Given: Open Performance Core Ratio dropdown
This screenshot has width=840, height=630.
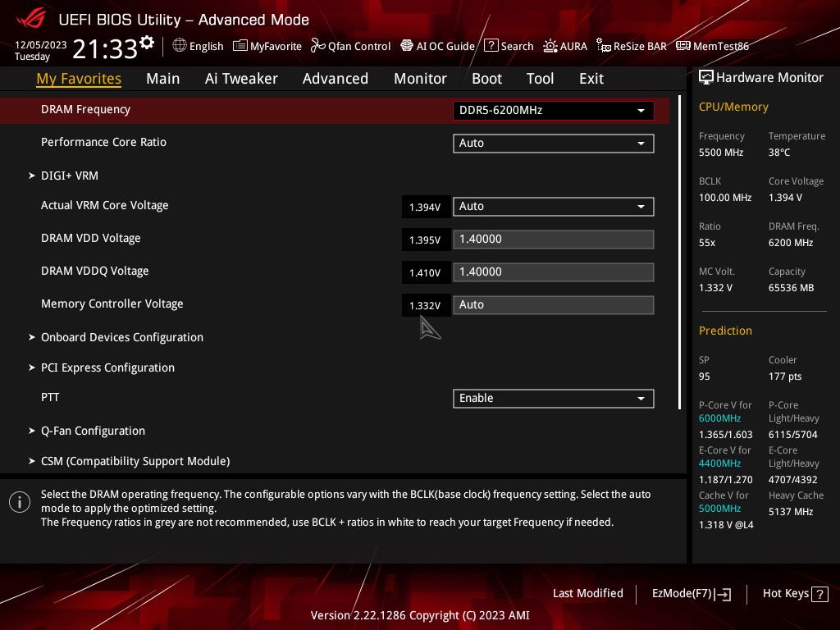Looking at the screenshot, I should pos(554,143).
